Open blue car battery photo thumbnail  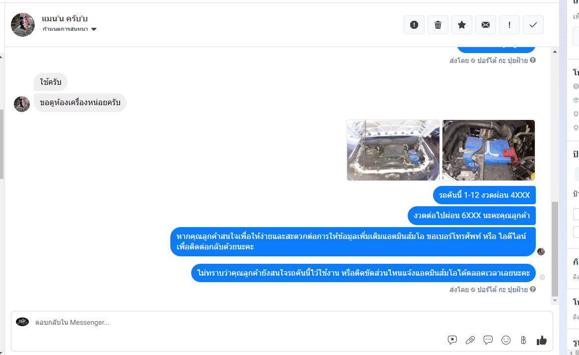tap(489, 150)
